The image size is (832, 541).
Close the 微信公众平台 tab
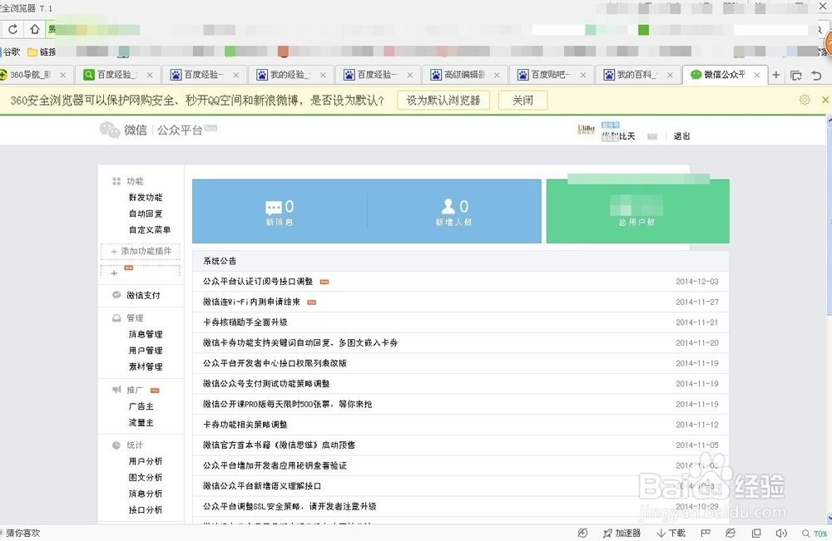point(756,75)
